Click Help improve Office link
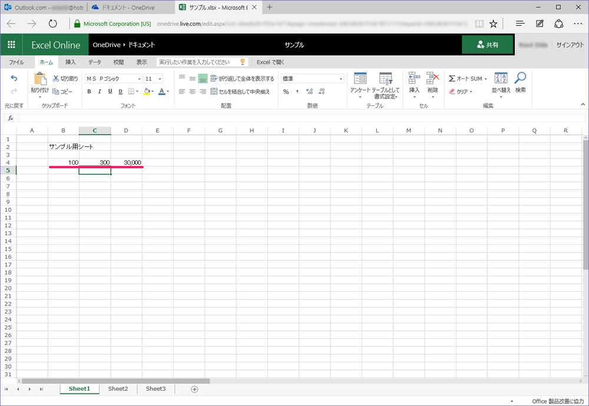The image size is (589, 406). pos(558,401)
